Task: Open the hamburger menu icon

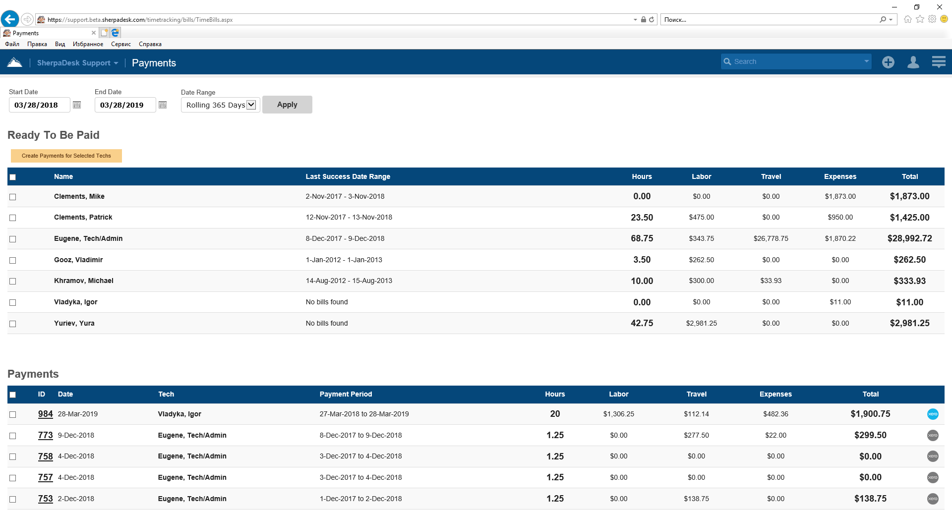Action: click(x=938, y=62)
